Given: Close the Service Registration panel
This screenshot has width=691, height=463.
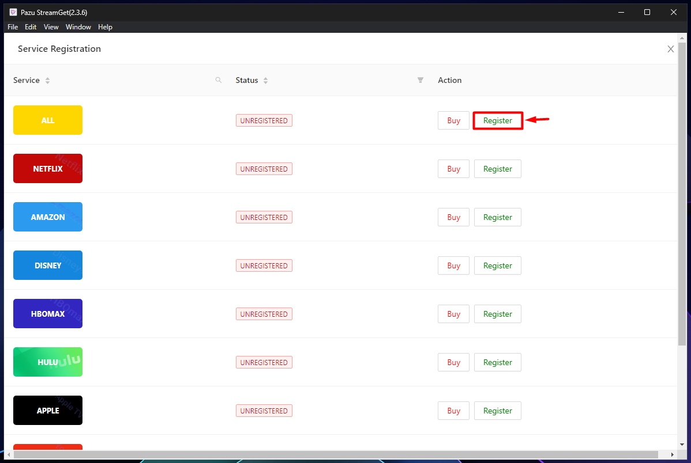Looking at the screenshot, I should (670, 49).
